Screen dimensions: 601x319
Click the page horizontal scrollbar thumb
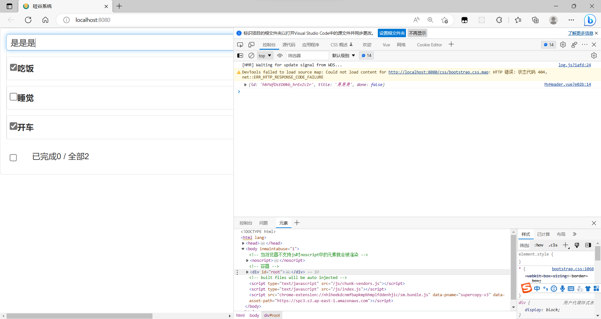coord(79,316)
